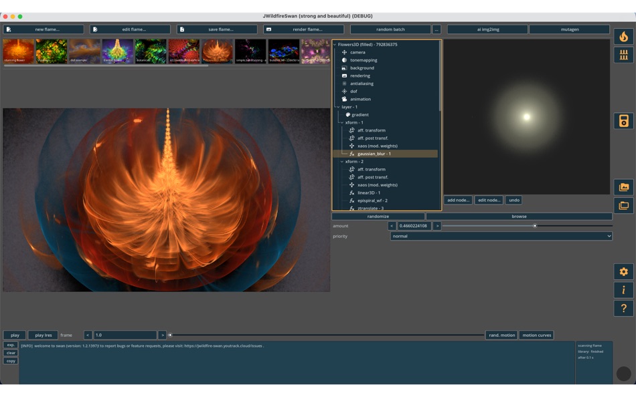
Task: Open settings via the gear icon
Action: pyautogui.click(x=623, y=272)
